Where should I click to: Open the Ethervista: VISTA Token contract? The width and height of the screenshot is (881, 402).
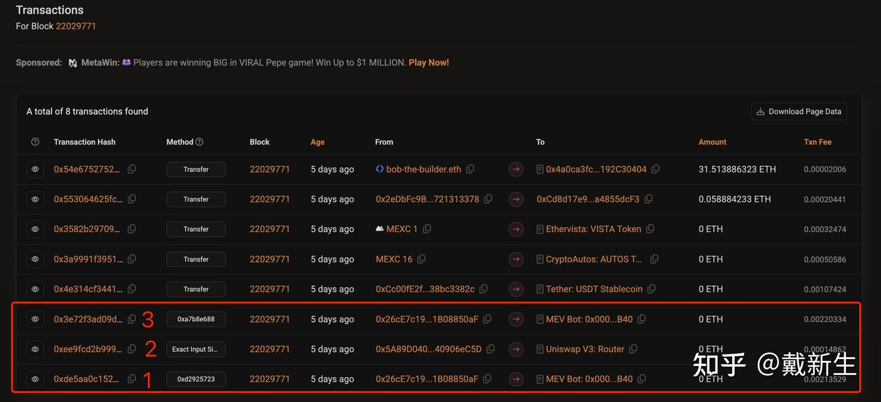click(x=593, y=229)
